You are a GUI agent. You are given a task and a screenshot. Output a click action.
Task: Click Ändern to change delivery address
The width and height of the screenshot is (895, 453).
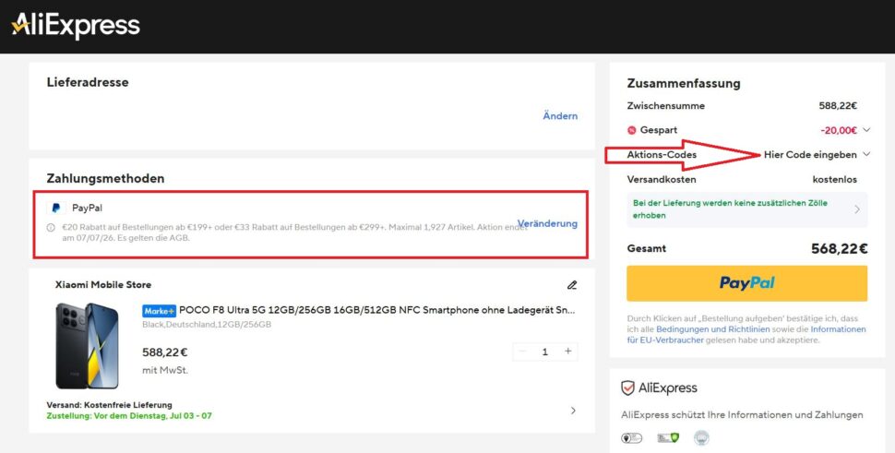tap(560, 116)
